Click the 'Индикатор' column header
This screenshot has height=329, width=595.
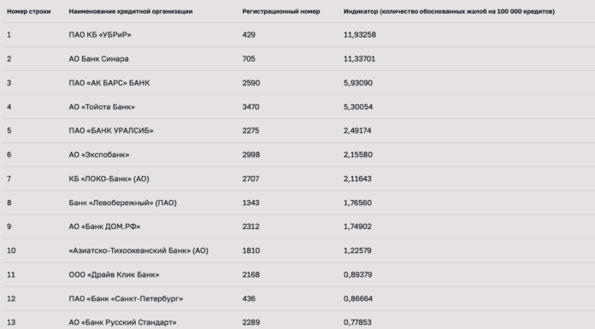[449, 11]
